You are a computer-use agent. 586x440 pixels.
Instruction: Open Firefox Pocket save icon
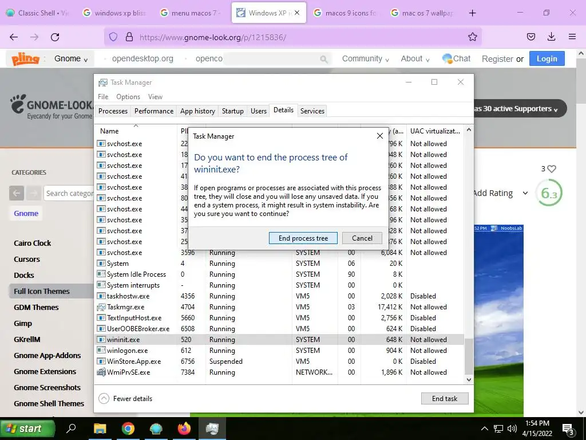[530, 37]
